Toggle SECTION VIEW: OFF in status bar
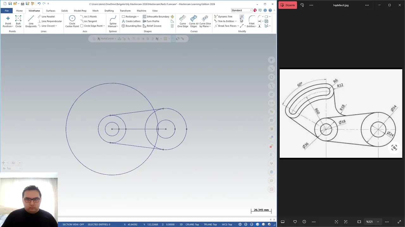405x227 pixels. tap(73, 224)
